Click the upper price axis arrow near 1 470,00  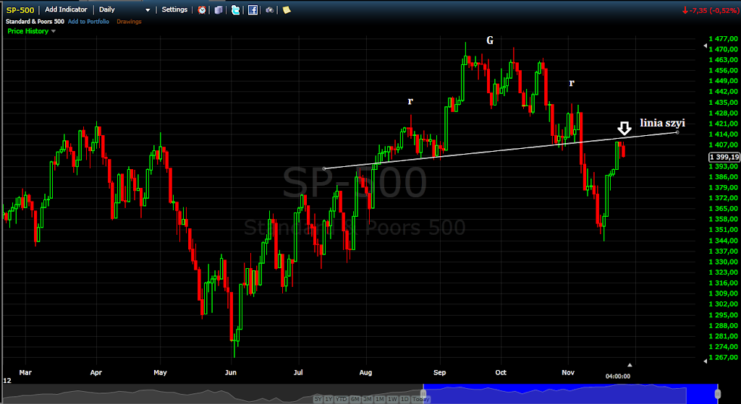coord(706,46)
